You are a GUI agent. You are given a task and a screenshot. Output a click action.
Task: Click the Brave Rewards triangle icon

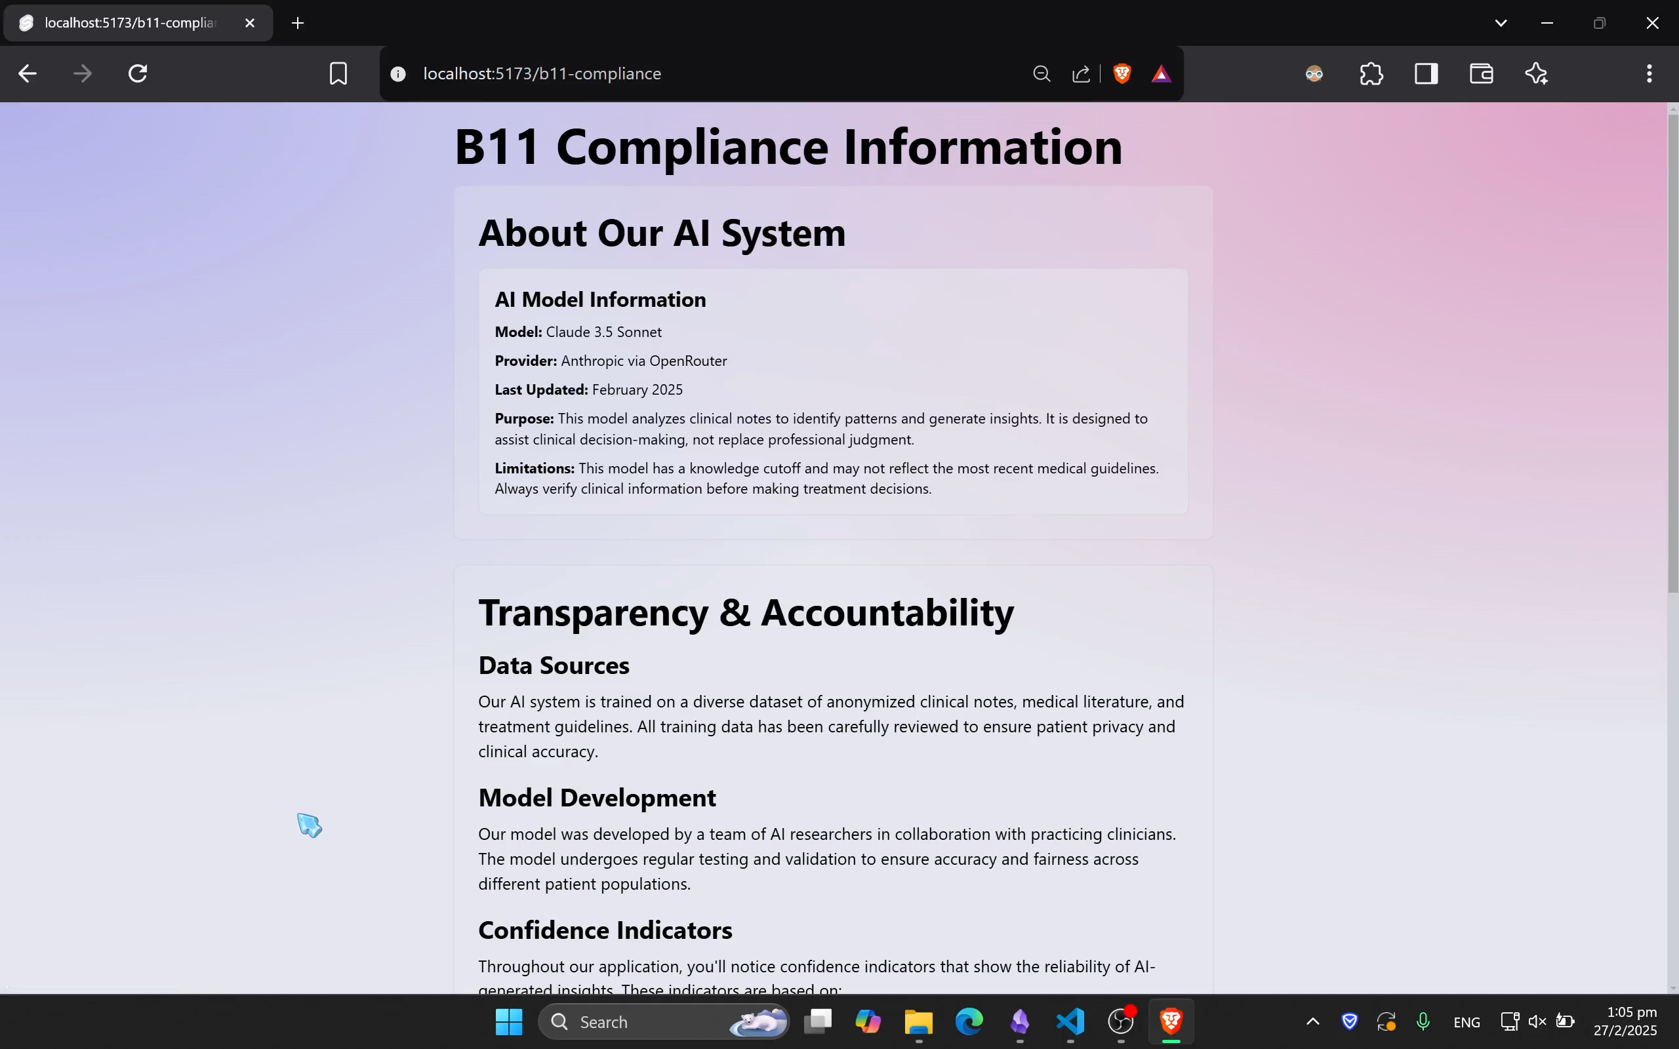point(1162,73)
